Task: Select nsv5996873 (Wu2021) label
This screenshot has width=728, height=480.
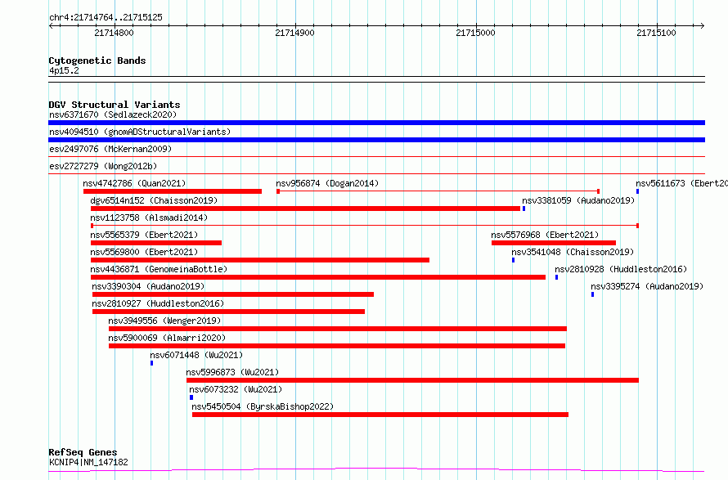Action: coord(232,372)
